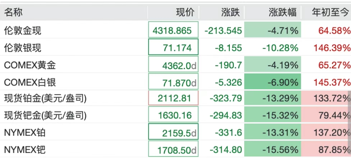Image resolution: width=351 pixels, height=166 pixels.
Task: Click the 涨跌幅 column header
Action: [x=282, y=12]
